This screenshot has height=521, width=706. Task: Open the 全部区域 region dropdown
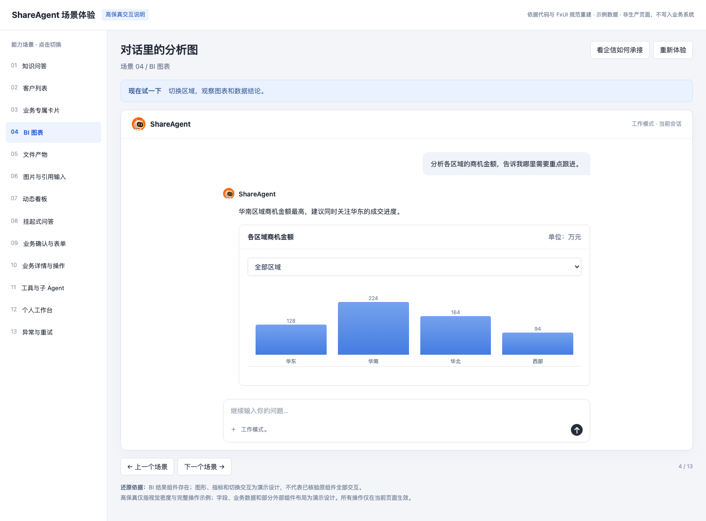pyautogui.click(x=414, y=267)
